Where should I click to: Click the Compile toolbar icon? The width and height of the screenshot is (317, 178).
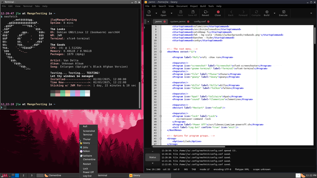256,12
